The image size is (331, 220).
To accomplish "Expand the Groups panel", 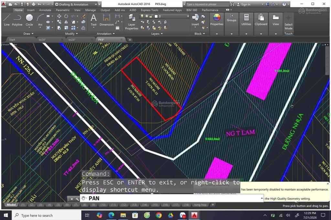I will click(x=231, y=34).
